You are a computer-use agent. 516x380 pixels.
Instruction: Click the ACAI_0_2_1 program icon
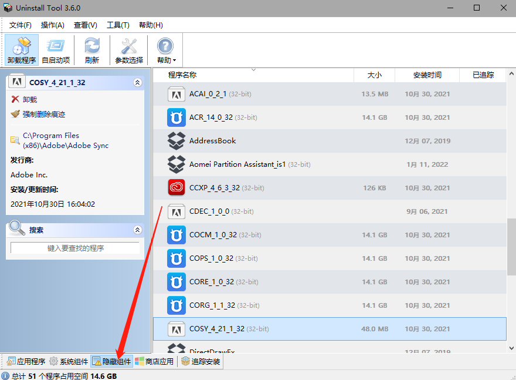[x=176, y=94]
